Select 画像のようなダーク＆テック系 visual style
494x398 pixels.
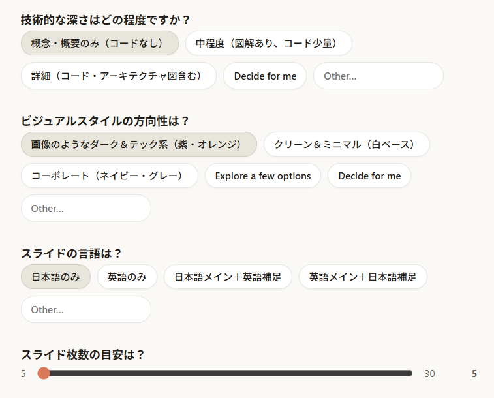139,144
